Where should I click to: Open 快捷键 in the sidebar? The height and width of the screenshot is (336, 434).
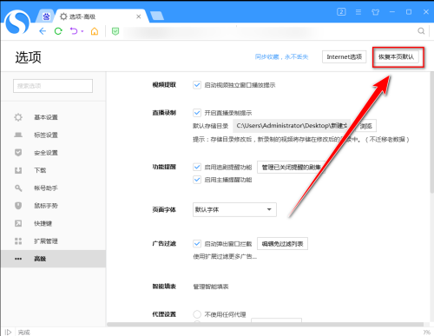click(53, 223)
